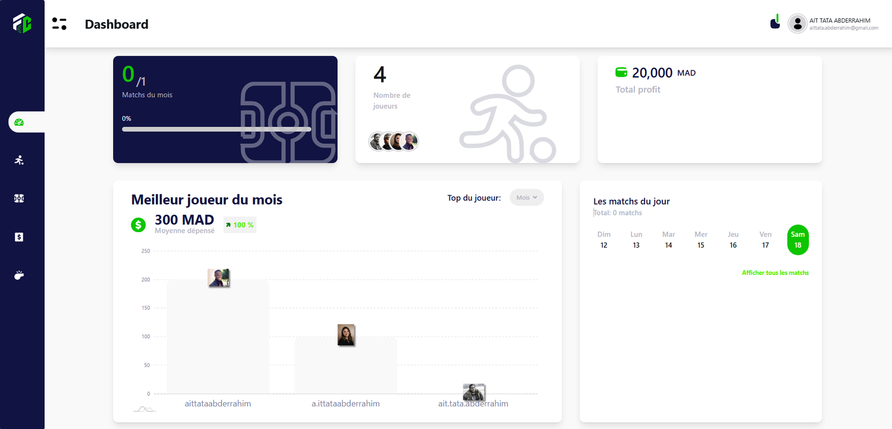The height and width of the screenshot is (429, 892).
Task: Click the app logo in the sidebar
Action: tap(22, 23)
